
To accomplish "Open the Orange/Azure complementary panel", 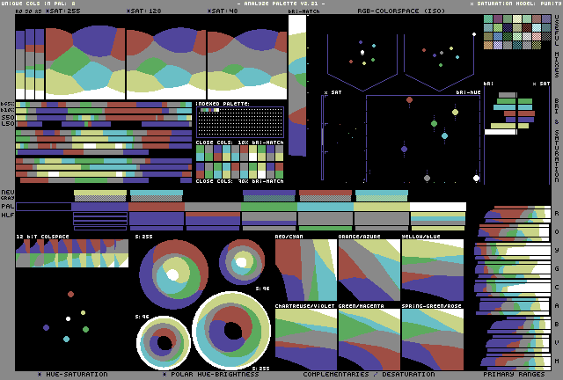I will tap(369, 270).
